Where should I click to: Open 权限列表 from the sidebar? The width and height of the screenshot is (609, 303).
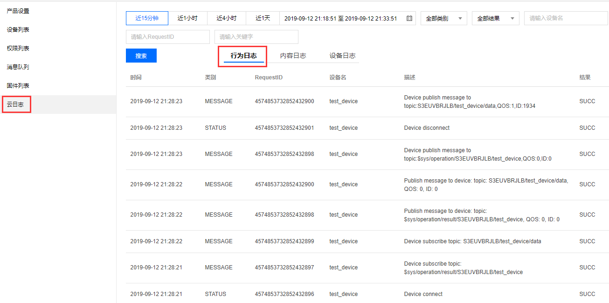tap(18, 48)
